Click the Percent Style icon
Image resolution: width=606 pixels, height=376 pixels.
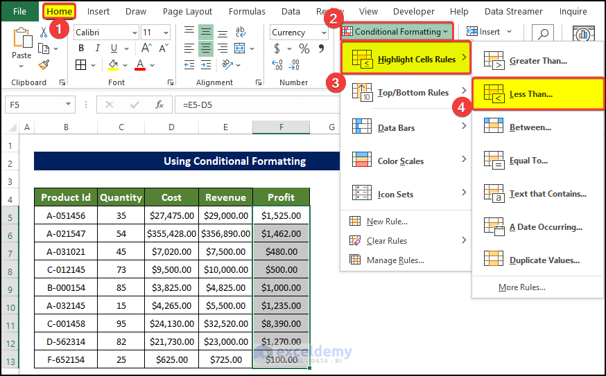click(x=304, y=48)
